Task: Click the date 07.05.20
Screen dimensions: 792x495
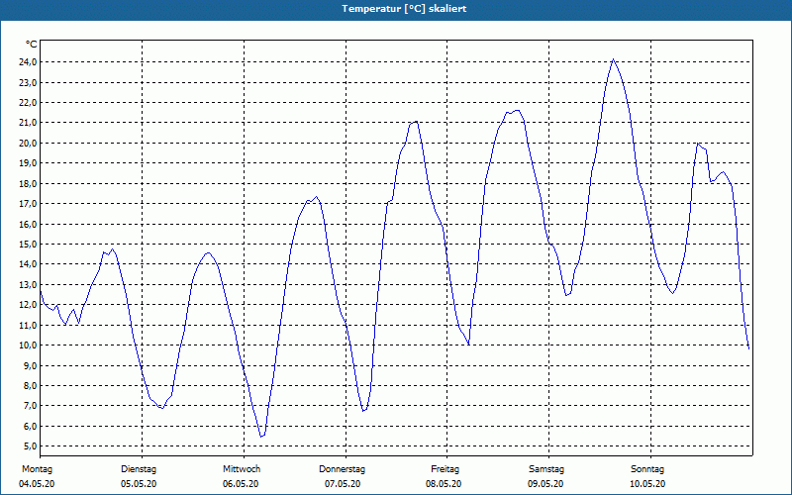Action: pos(343,484)
